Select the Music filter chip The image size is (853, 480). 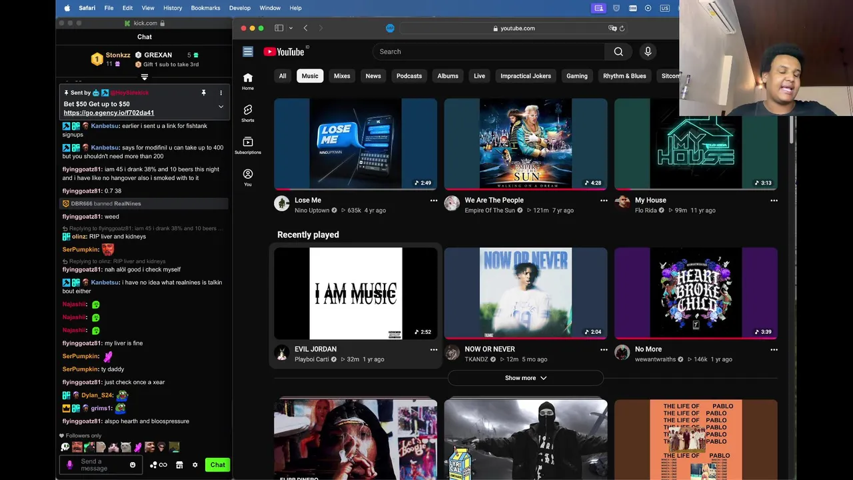(x=310, y=76)
